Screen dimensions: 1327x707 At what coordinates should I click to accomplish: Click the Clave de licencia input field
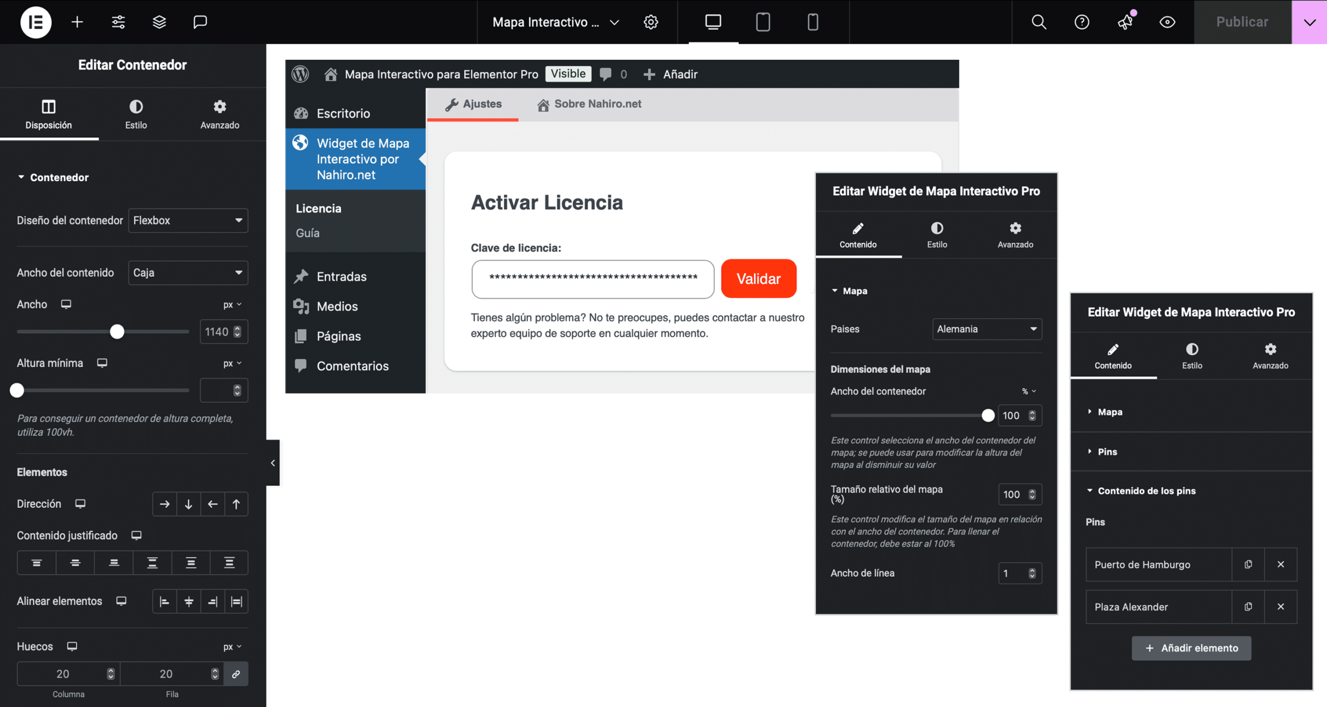592,279
